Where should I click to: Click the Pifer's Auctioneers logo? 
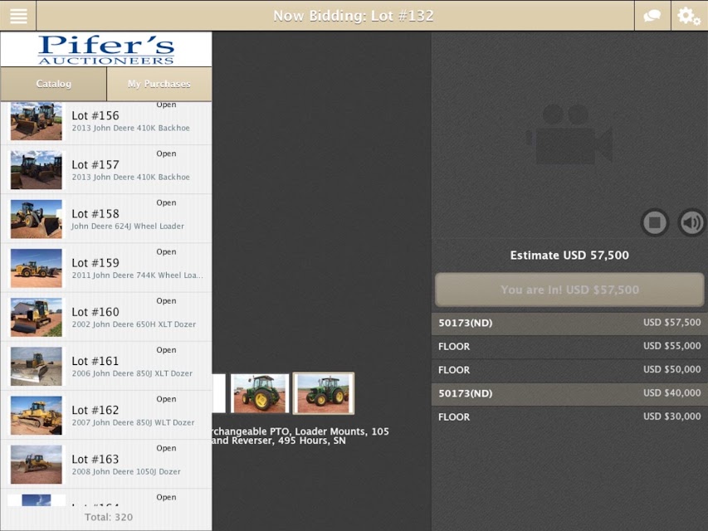click(x=106, y=50)
